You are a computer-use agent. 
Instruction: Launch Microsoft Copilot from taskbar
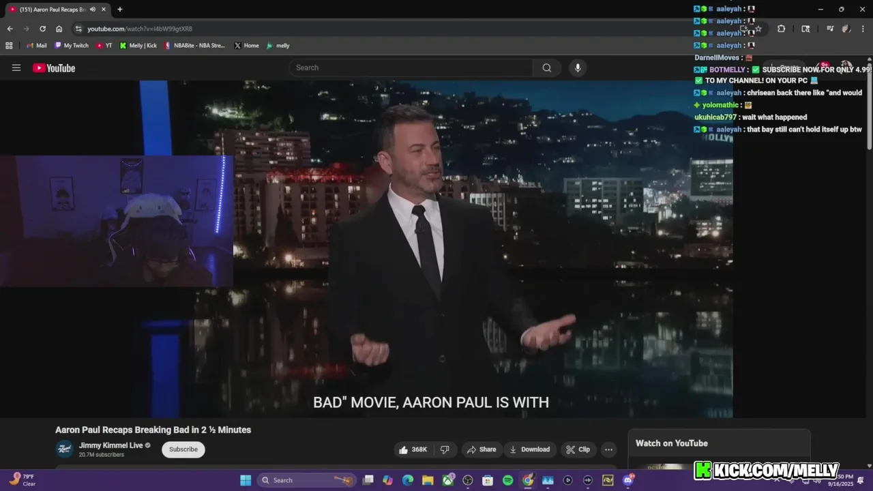click(x=388, y=480)
